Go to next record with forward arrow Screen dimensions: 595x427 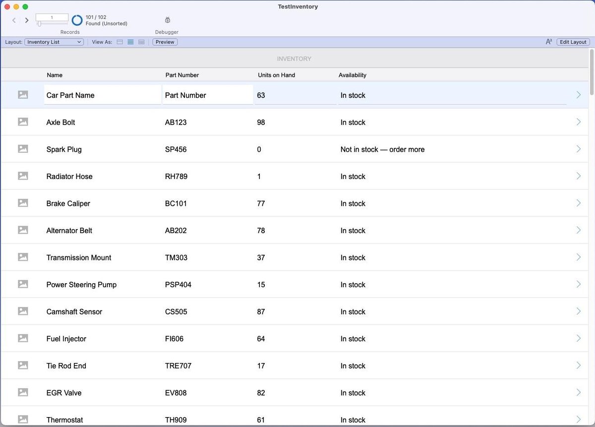[26, 20]
